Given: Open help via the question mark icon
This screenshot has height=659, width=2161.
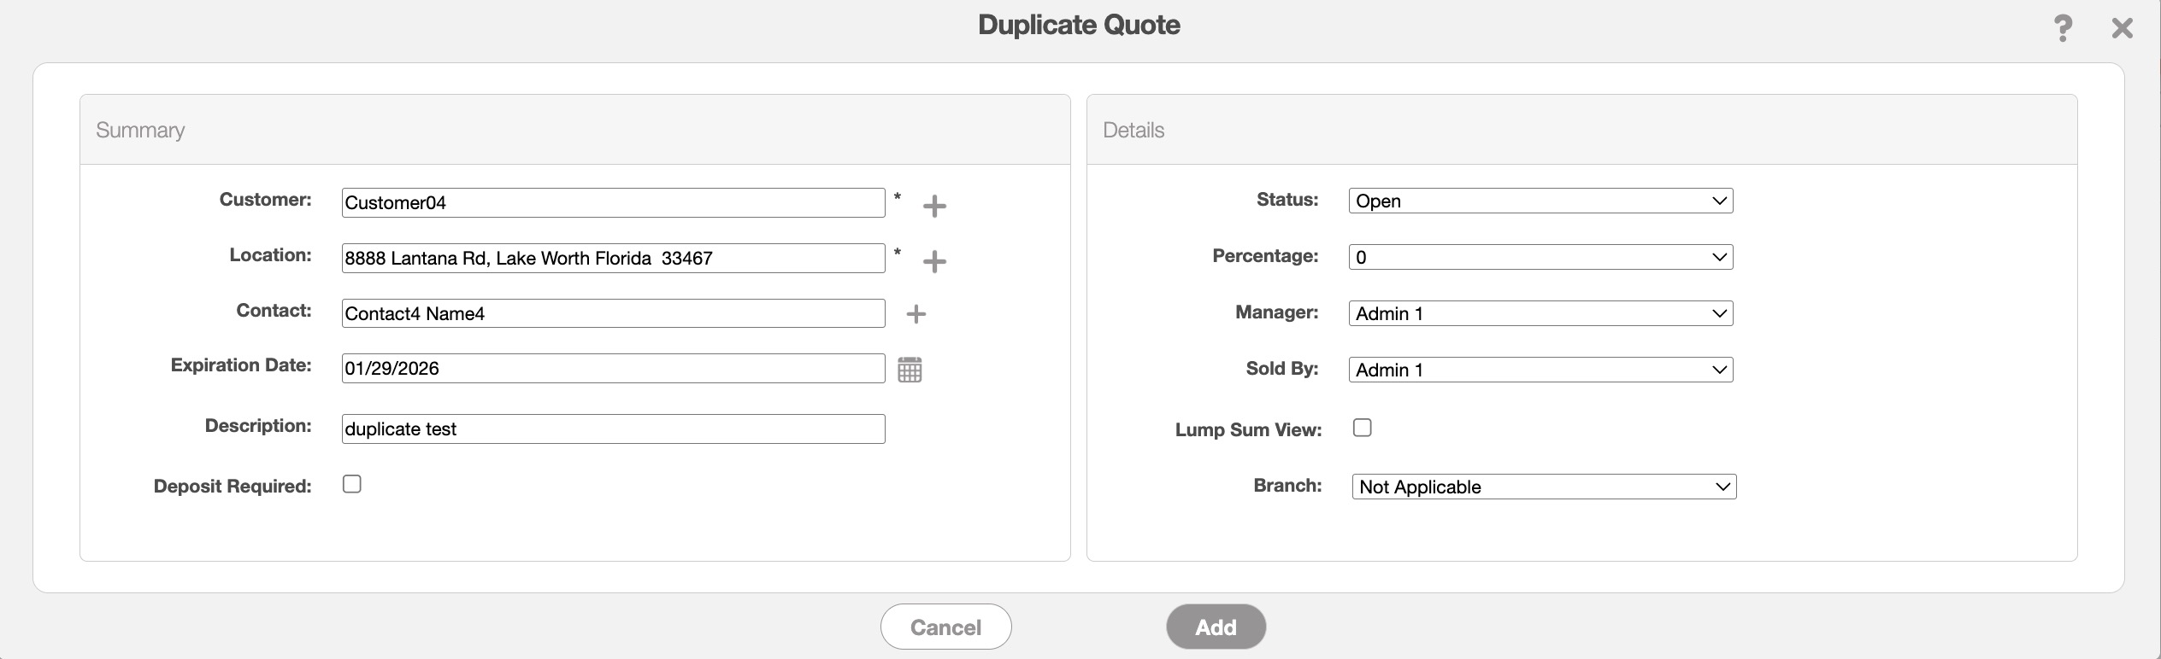Looking at the screenshot, I should (x=2063, y=28).
